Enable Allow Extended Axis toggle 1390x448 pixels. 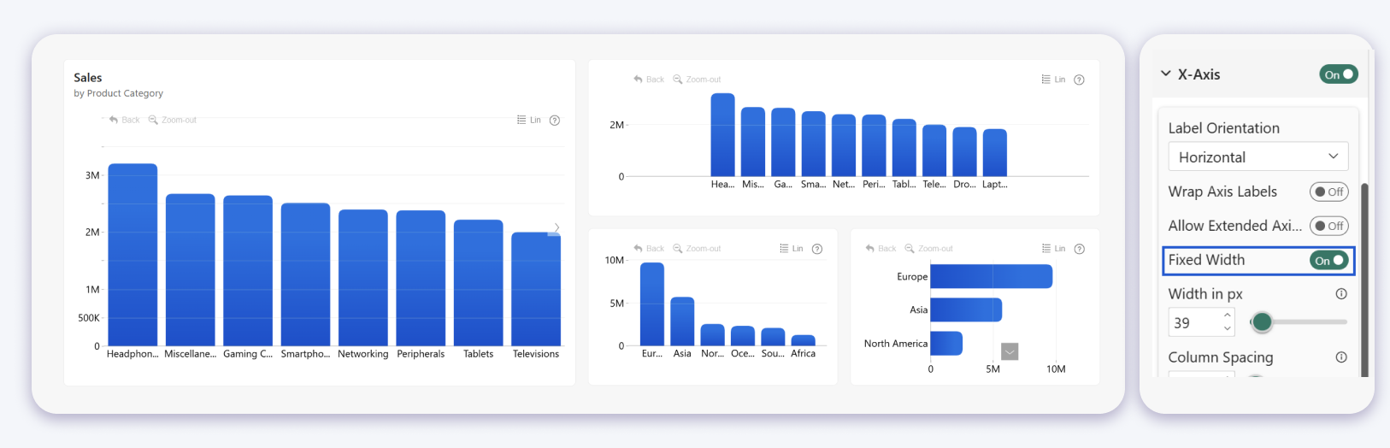tap(1329, 226)
